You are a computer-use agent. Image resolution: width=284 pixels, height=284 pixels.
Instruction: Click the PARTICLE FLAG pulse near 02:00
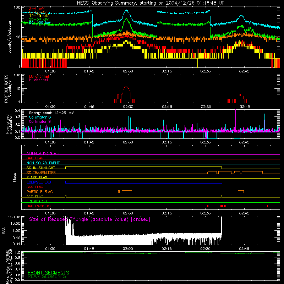click(x=127, y=192)
